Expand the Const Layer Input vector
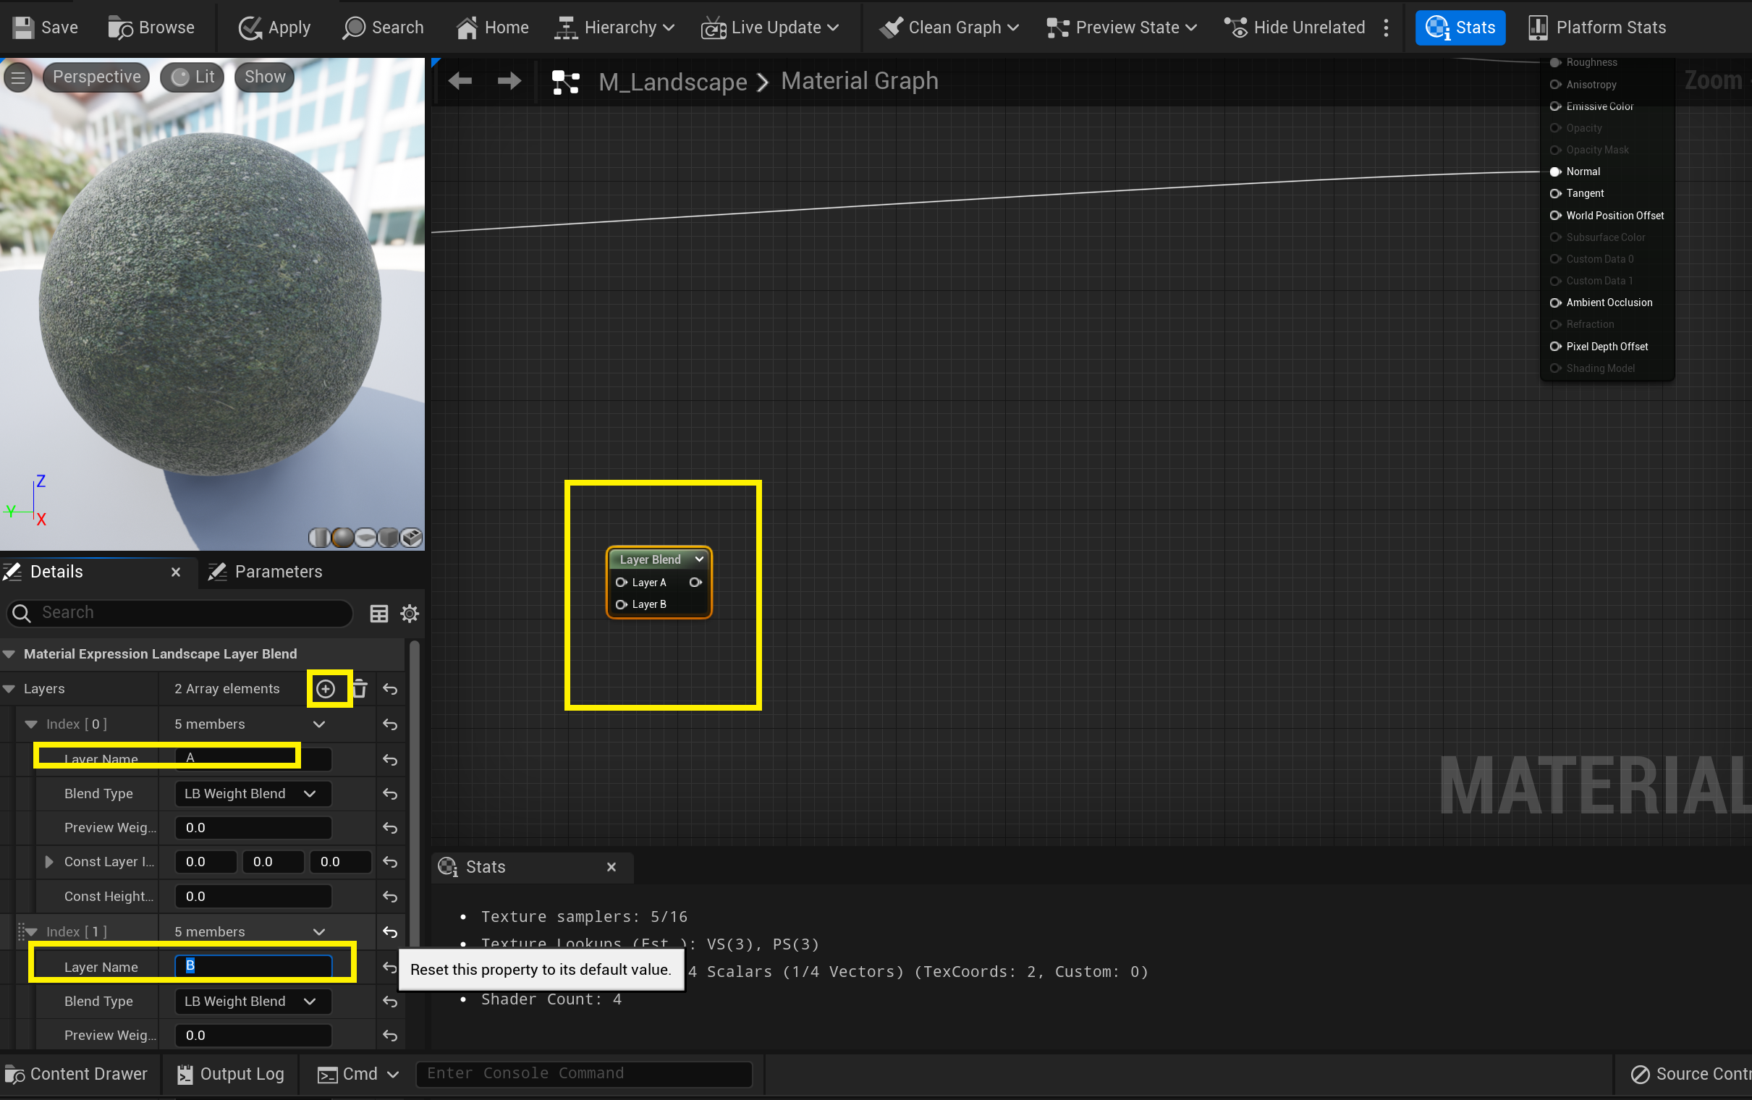The width and height of the screenshot is (1752, 1100). click(x=48, y=861)
